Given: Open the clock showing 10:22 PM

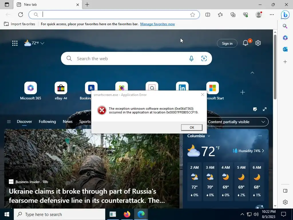Looking at the screenshot, I should tap(268, 214).
